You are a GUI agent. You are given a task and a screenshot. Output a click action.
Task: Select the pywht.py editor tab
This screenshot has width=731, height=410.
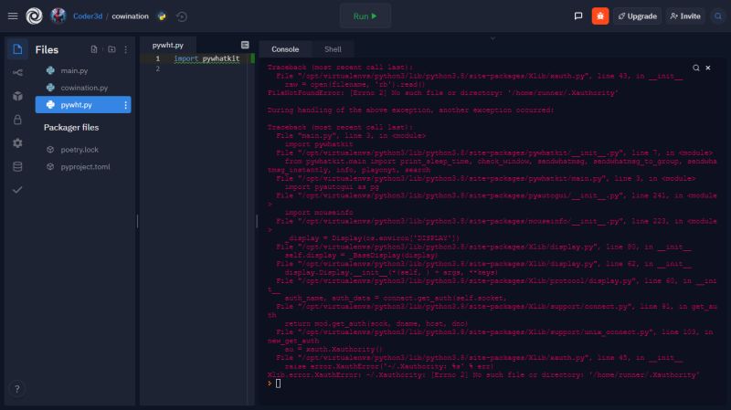coord(168,45)
